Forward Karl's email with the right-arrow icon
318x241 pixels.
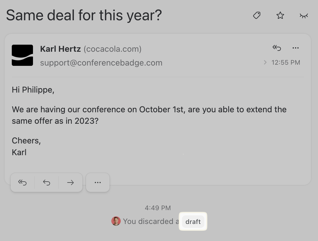click(x=70, y=183)
